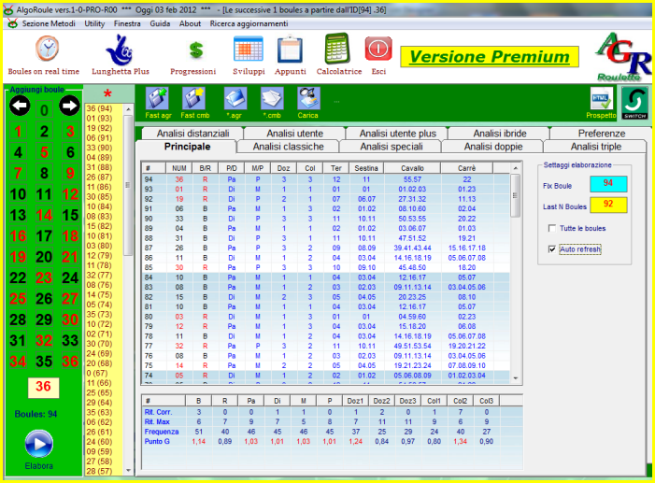Add red boule number 36 on keypad
Image resolution: width=655 pixels, height=483 pixels.
[x=70, y=362]
